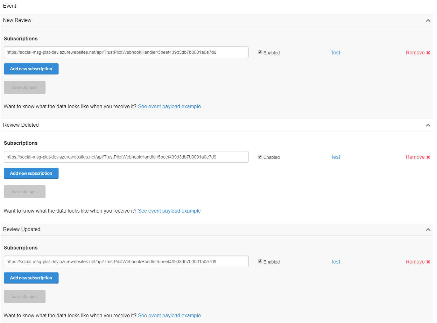Click Test for the New Review webhook
The width and height of the screenshot is (437, 323).
click(335, 53)
